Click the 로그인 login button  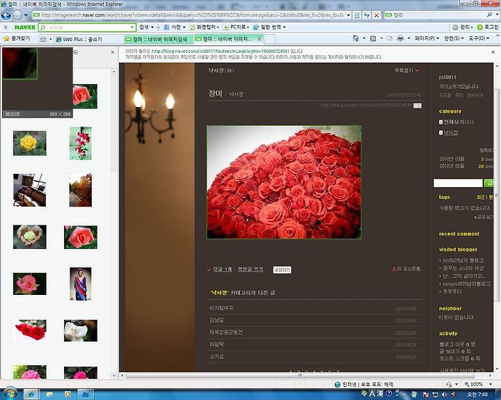488,27
